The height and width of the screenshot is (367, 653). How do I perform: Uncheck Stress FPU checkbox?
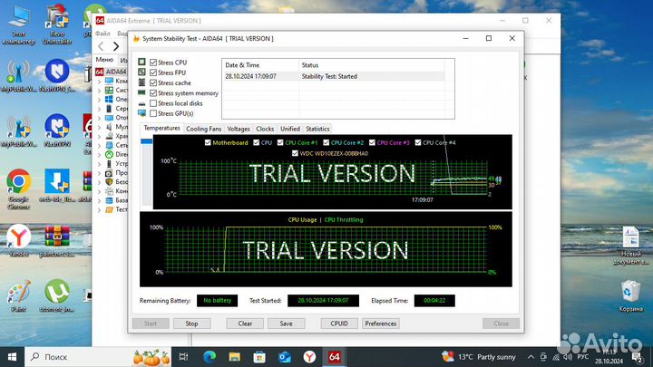coord(153,72)
